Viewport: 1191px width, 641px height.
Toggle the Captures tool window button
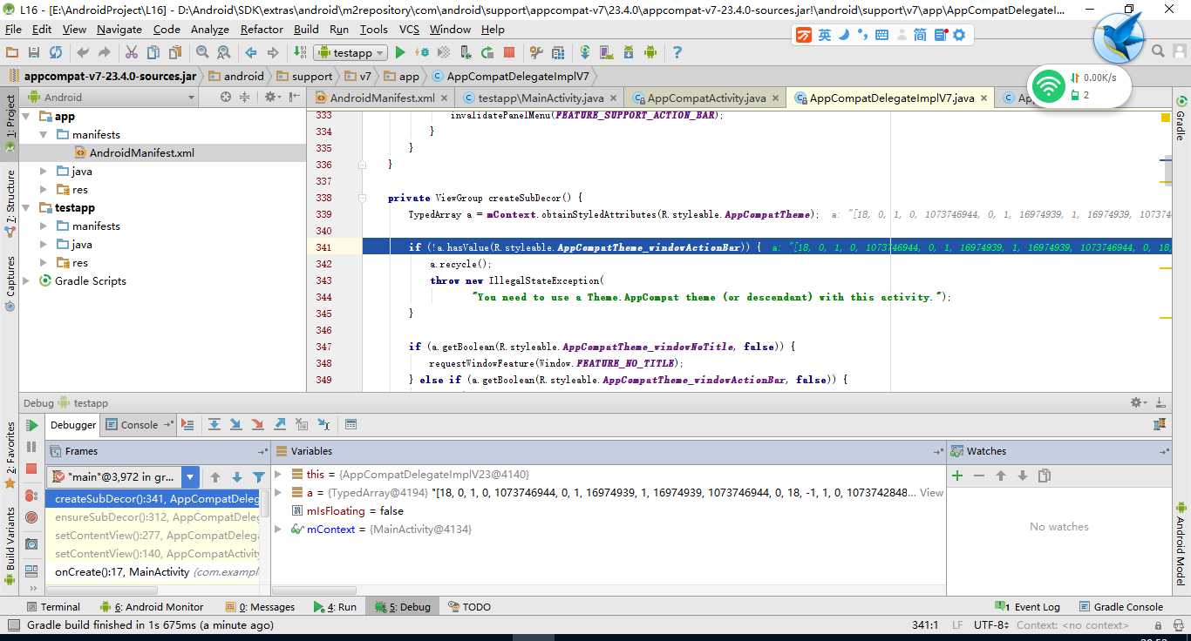(x=10, y=282)
